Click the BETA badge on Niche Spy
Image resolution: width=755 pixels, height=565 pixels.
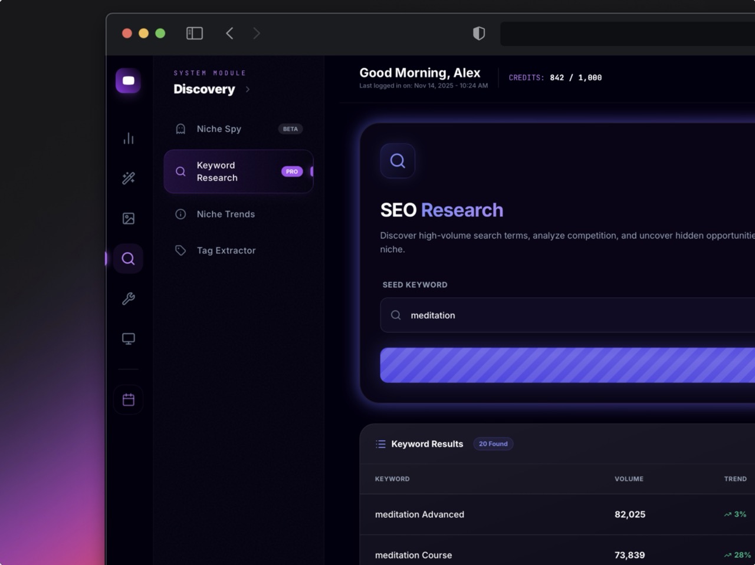290,129
